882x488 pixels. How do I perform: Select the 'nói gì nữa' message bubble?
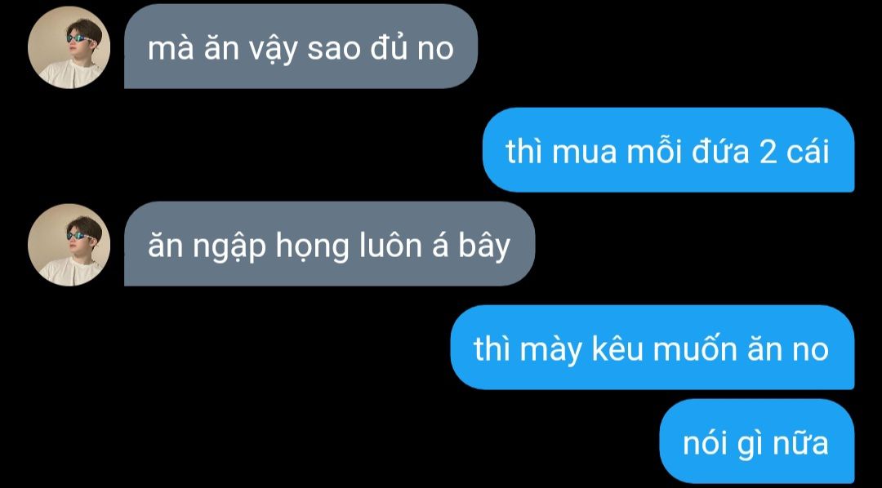click(756, 441)
